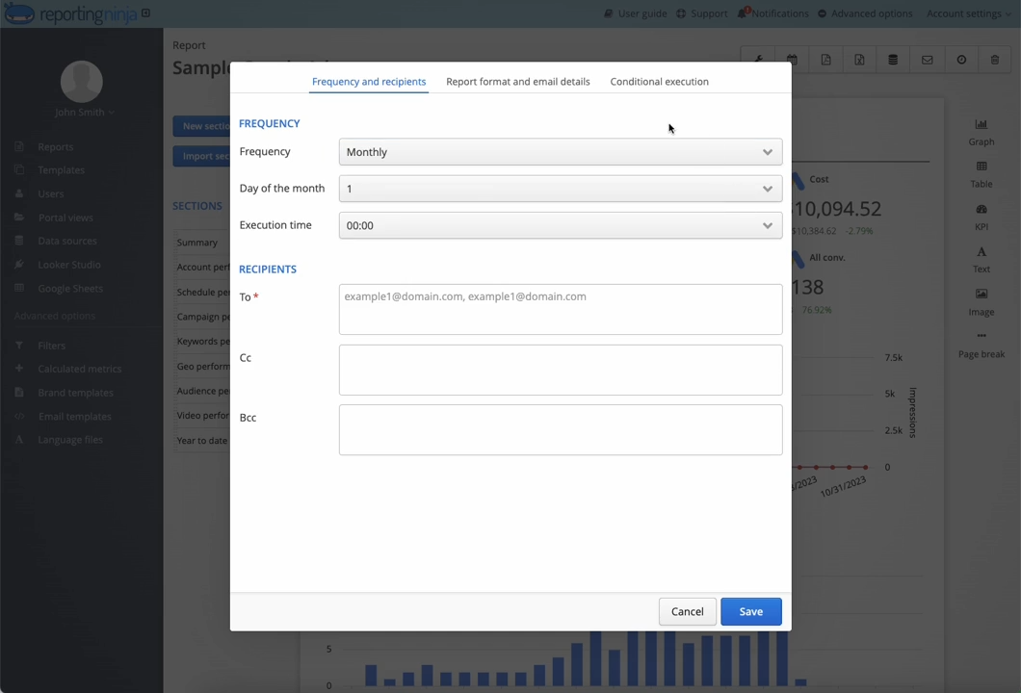The width and height of the screenshot is (1021, 693).
Task: Click the sidebar collapse icon beside the logo
Action: tap(145, 13)
